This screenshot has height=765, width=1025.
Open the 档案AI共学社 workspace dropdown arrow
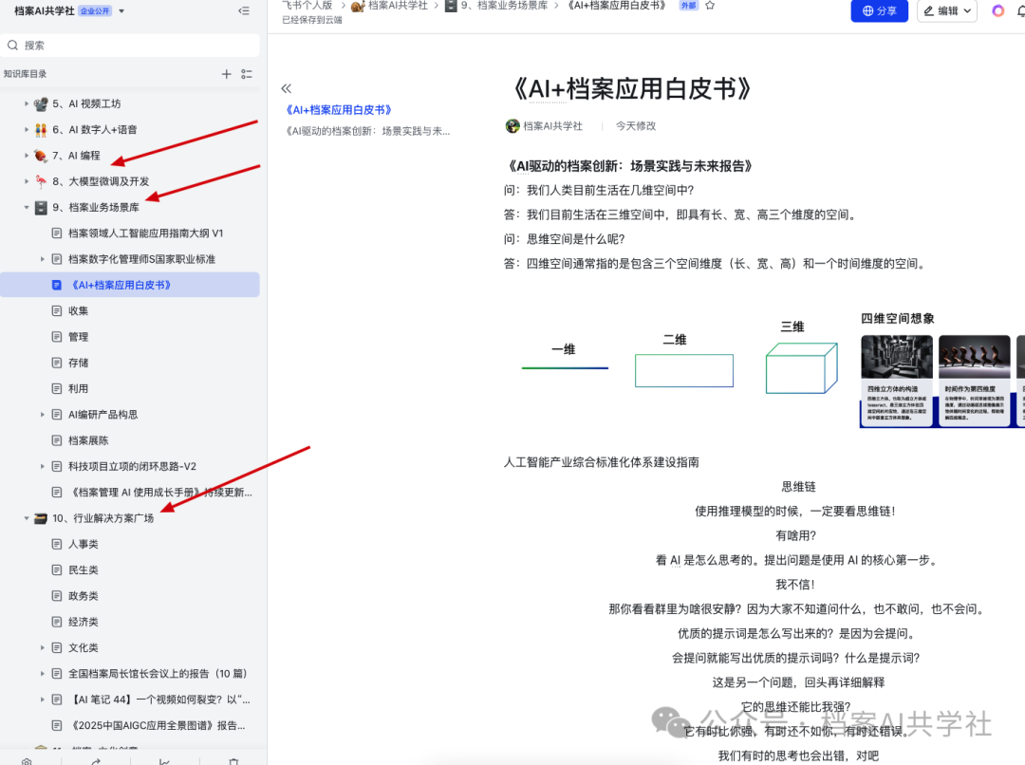point(121,11)
